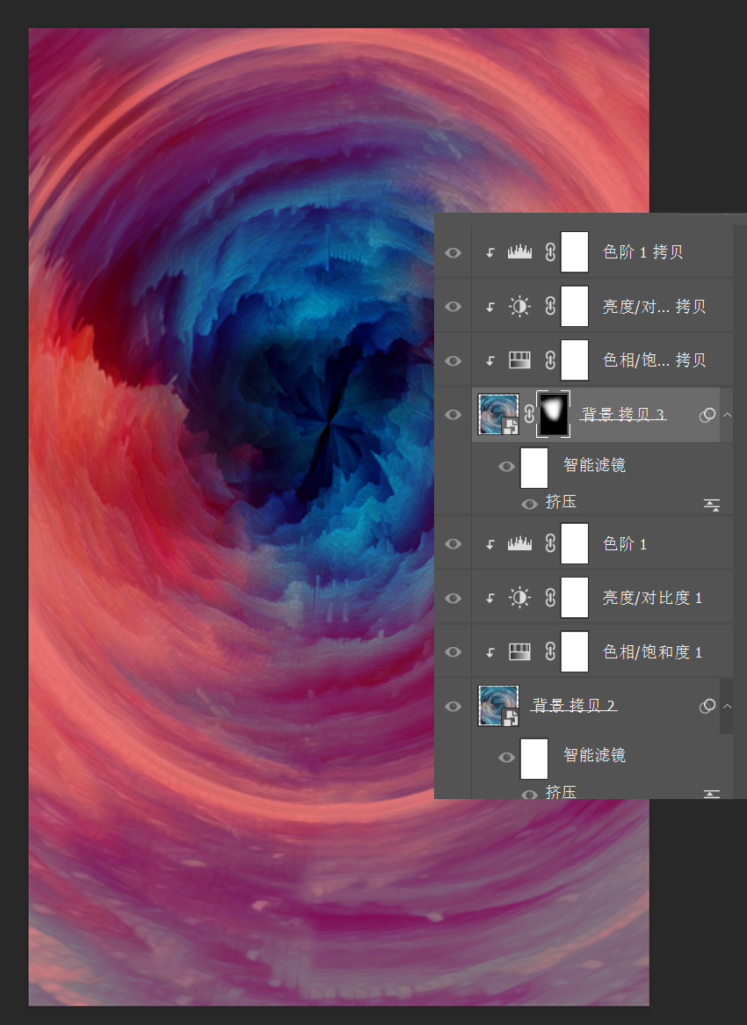Click clipping arrow icon on 亮度/对... 拷贝
Image resolution: width=747 pixels, height=1025 pixels.
[490, 307]
